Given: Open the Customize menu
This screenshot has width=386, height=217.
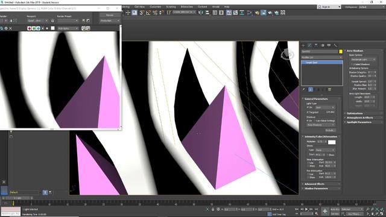Looking at the screenshot, I should click(x=156, y=7).
